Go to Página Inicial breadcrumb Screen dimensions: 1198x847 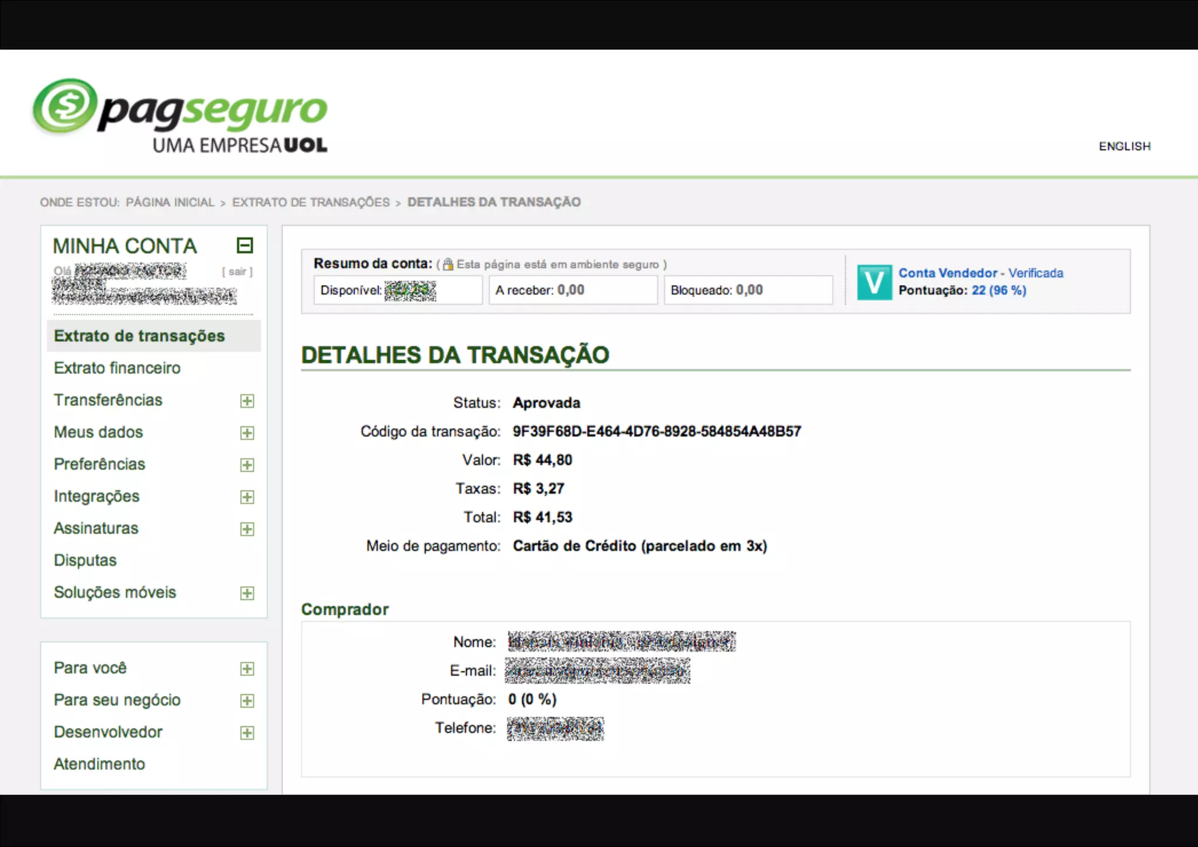click(170, 202)
